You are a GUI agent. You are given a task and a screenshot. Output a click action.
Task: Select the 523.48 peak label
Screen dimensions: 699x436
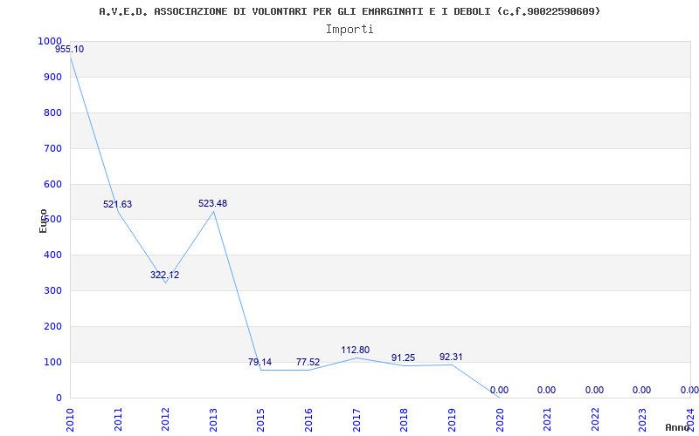tap(212, 204)
